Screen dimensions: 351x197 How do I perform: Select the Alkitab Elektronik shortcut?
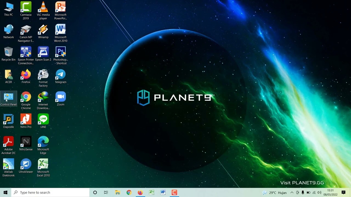(x=9, y=168)
